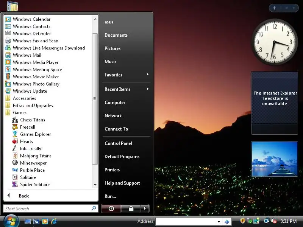Open Internet Explorer from quick launch
303x227 pixels.
point(54,221)
